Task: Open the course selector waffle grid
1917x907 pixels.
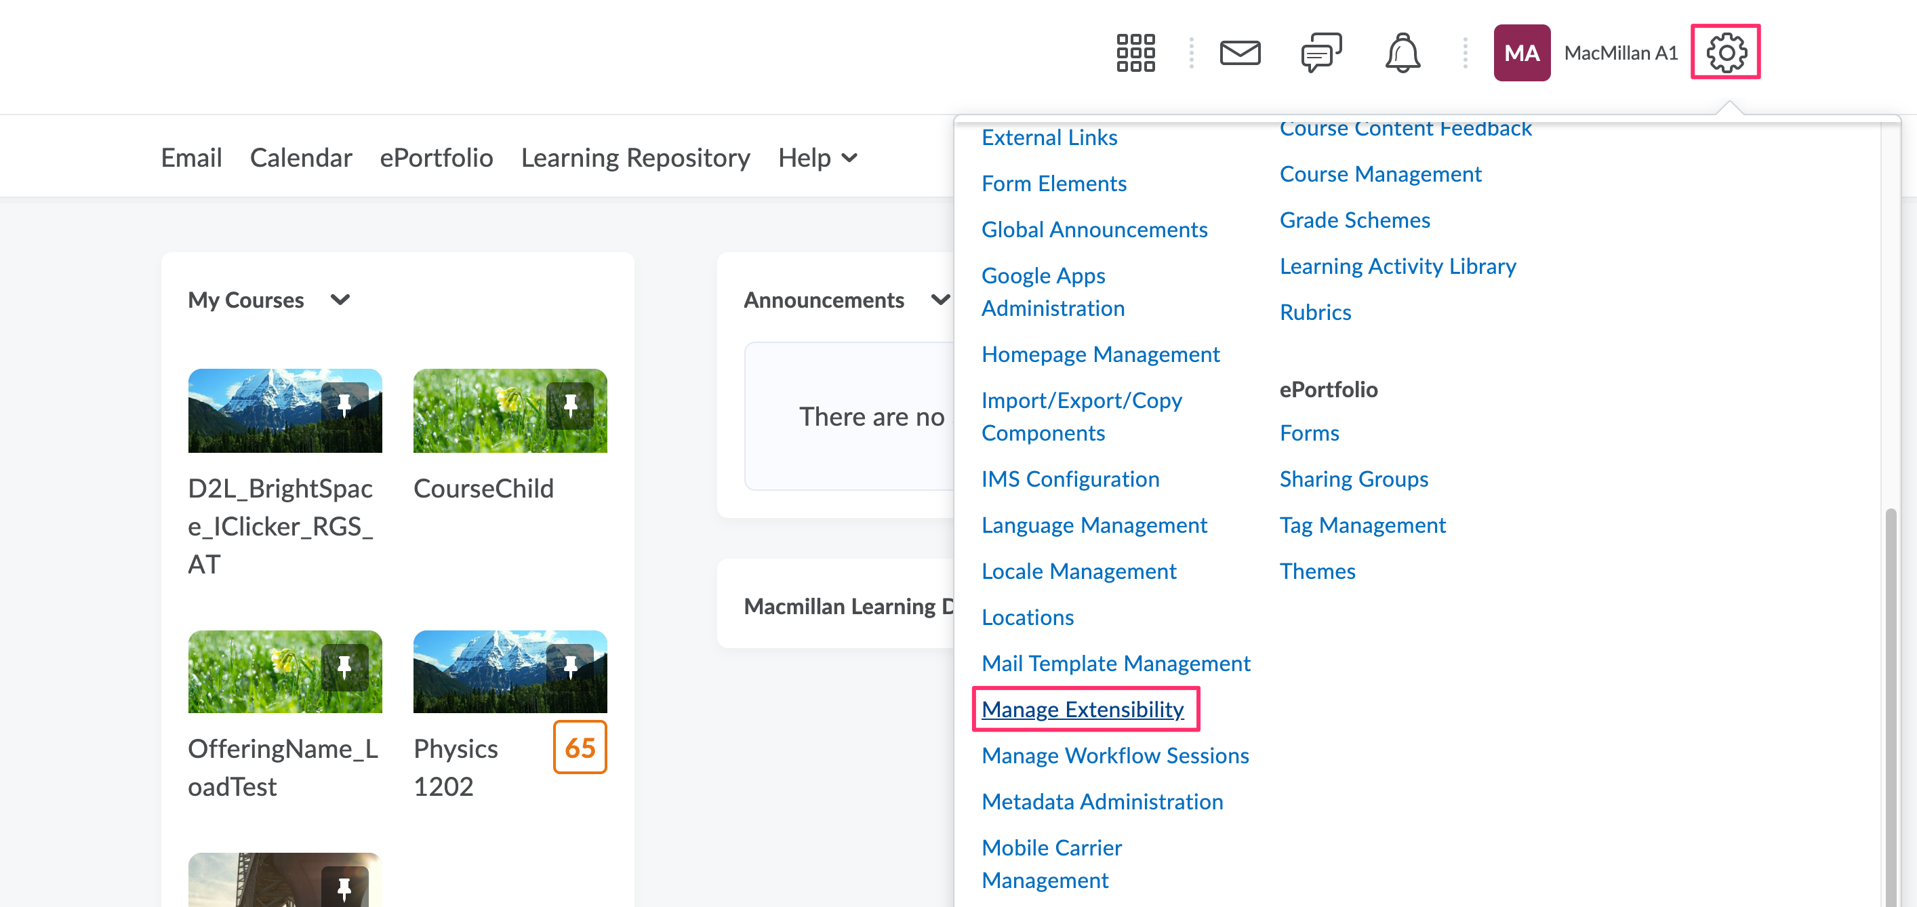Action: click(1135, 53)
